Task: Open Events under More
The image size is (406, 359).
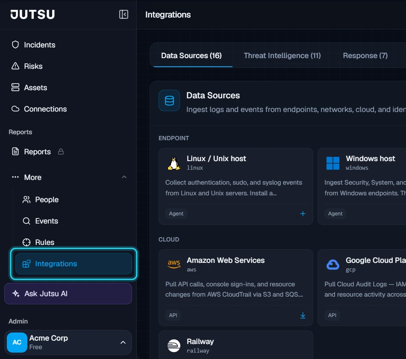Action: tap(74, 221)
